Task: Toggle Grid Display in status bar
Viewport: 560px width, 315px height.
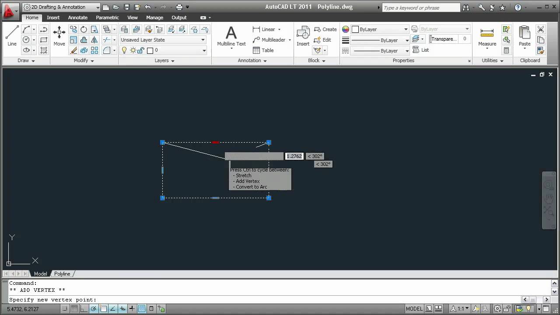Action: pyautogui.click(x=74, y=309)
